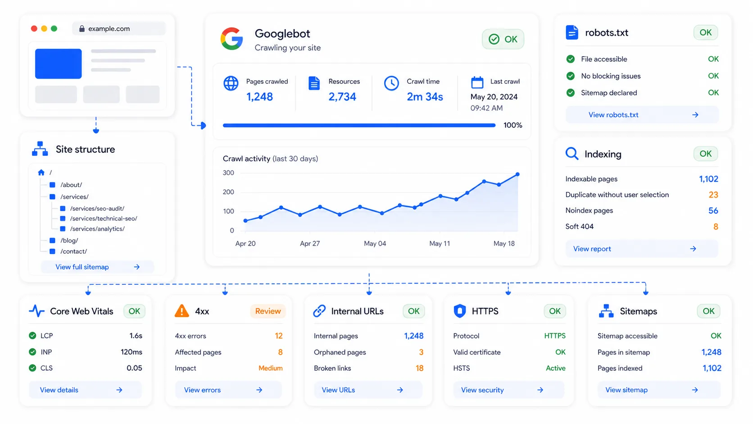Click Noindex pages count 56
Viewport: 753px width, 424px height.
click(x=713, y=210)
